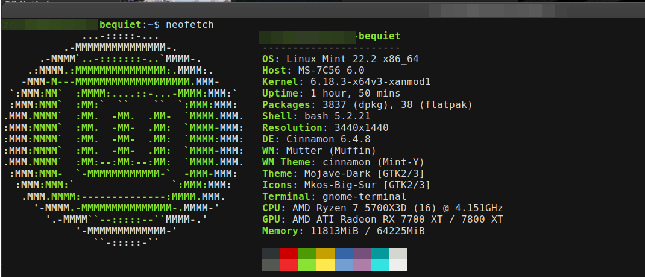Screen dimensions: 645x277
Task: Click the 'bequiet:~$' shell prompt
Action: pyautogui.click(x=130, y=25)
